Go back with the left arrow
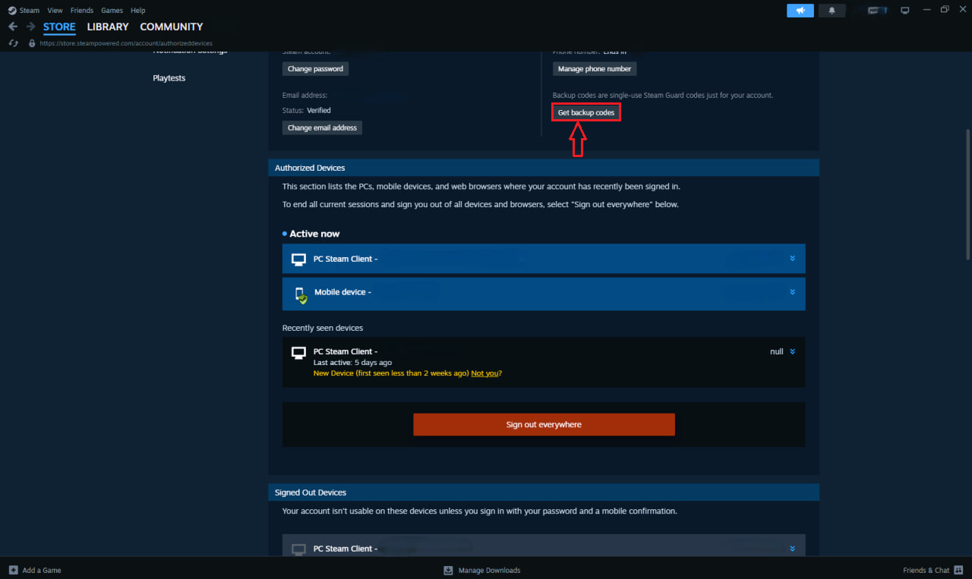Screen dimensions: 972x579 coord(13,27)
